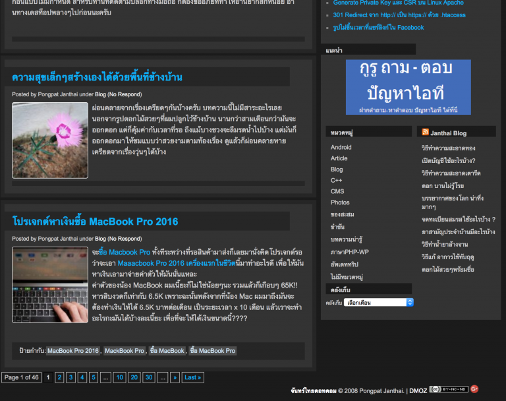Image resolution: width=506 pixels, height=401 pixels.
Task: Click the Creative Commons BY-NC-ND badge
Action: point(449,389)
